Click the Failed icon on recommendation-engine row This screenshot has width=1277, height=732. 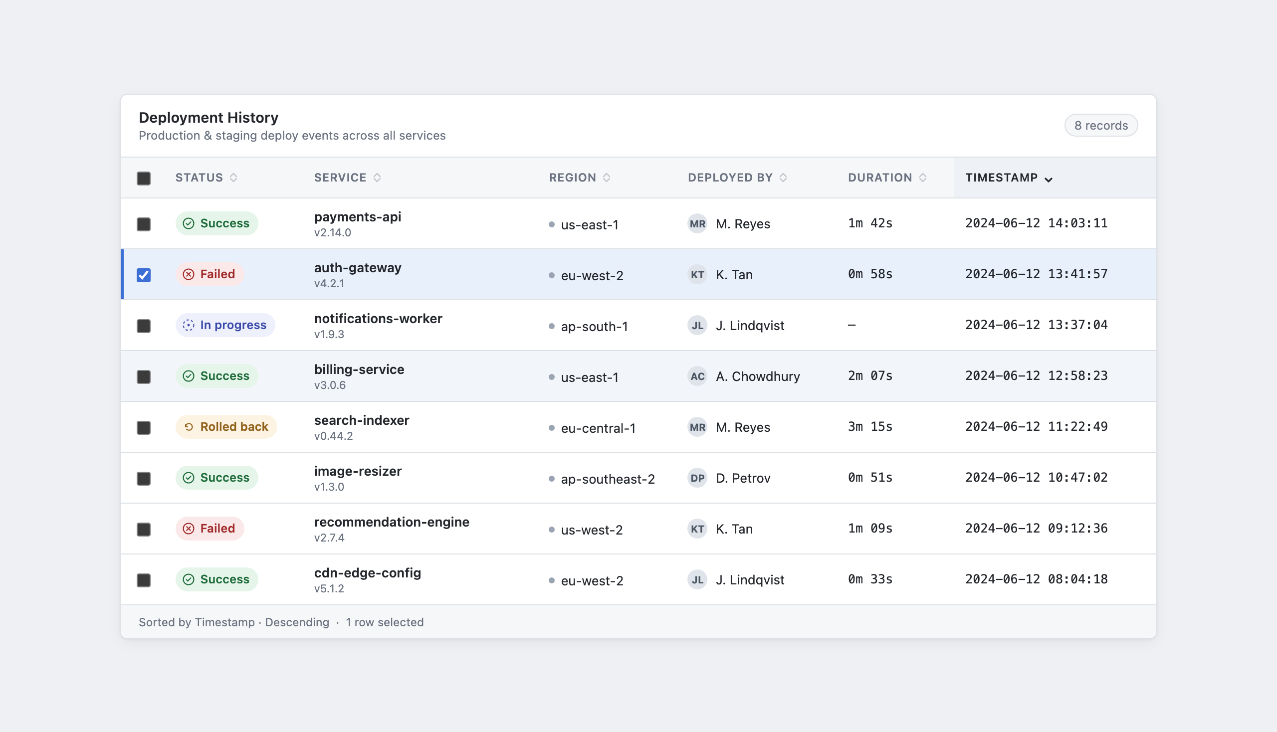pos(189,529)
